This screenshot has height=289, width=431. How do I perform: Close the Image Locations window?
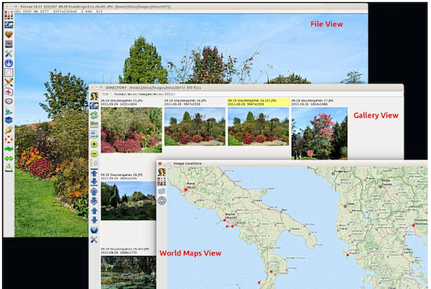pyautogui.click(x=160, y=164)
